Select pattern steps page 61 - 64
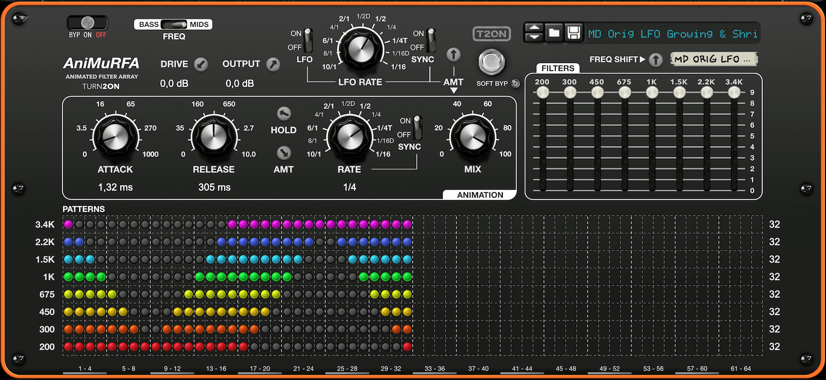Image resolution: width=826 pixels, height=380 pixels. [x=741, y=369]
